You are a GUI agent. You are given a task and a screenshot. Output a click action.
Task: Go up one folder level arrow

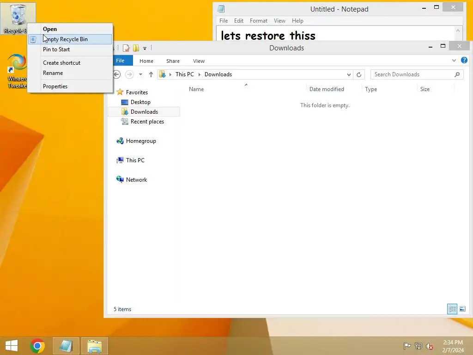[x=151, y=74]
